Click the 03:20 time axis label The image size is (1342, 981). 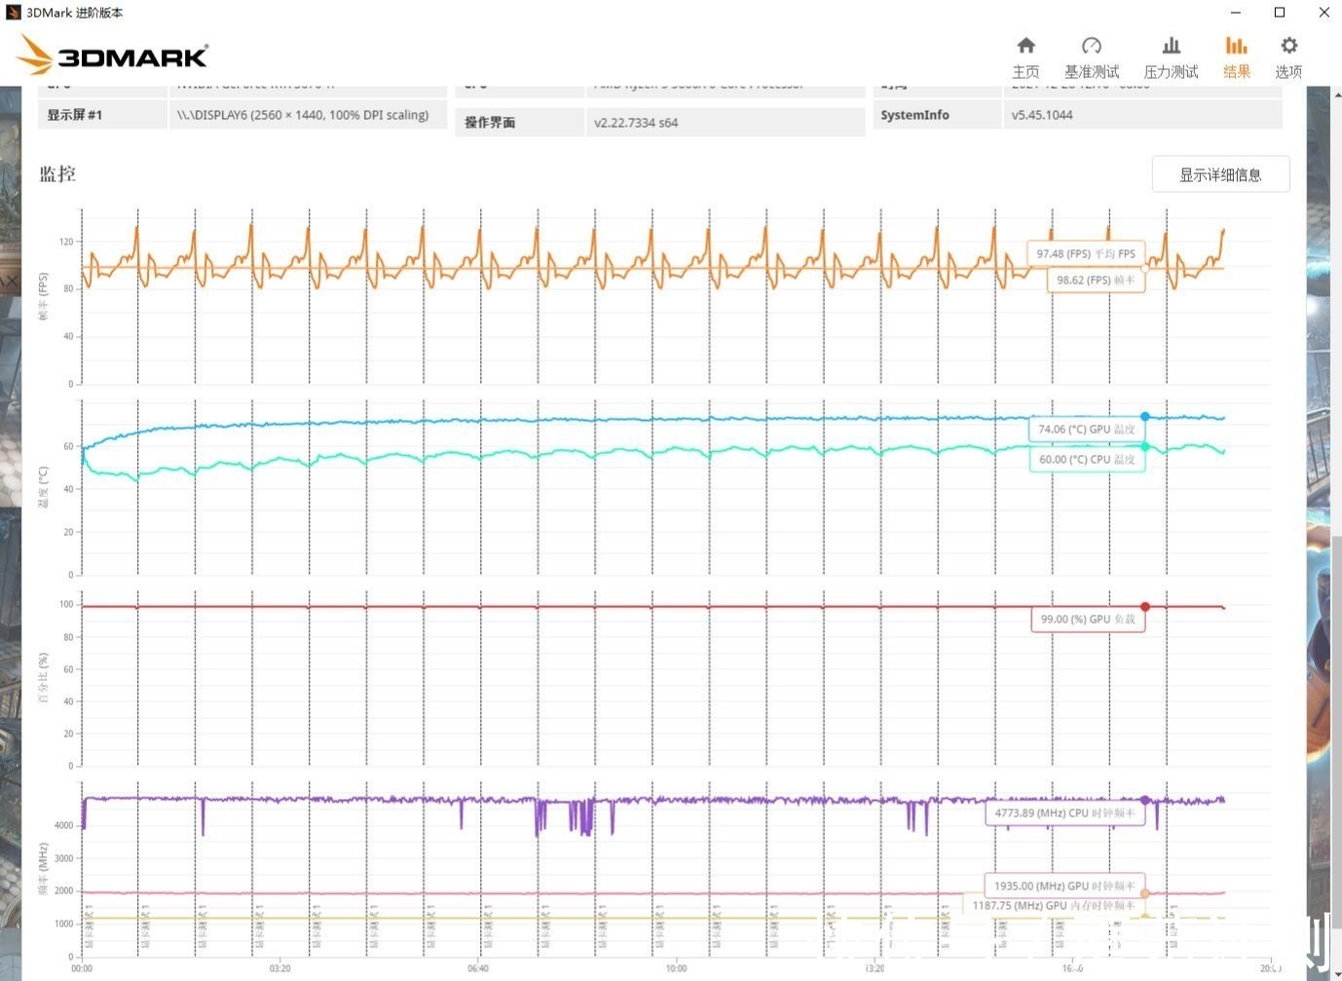click(280, 968)
